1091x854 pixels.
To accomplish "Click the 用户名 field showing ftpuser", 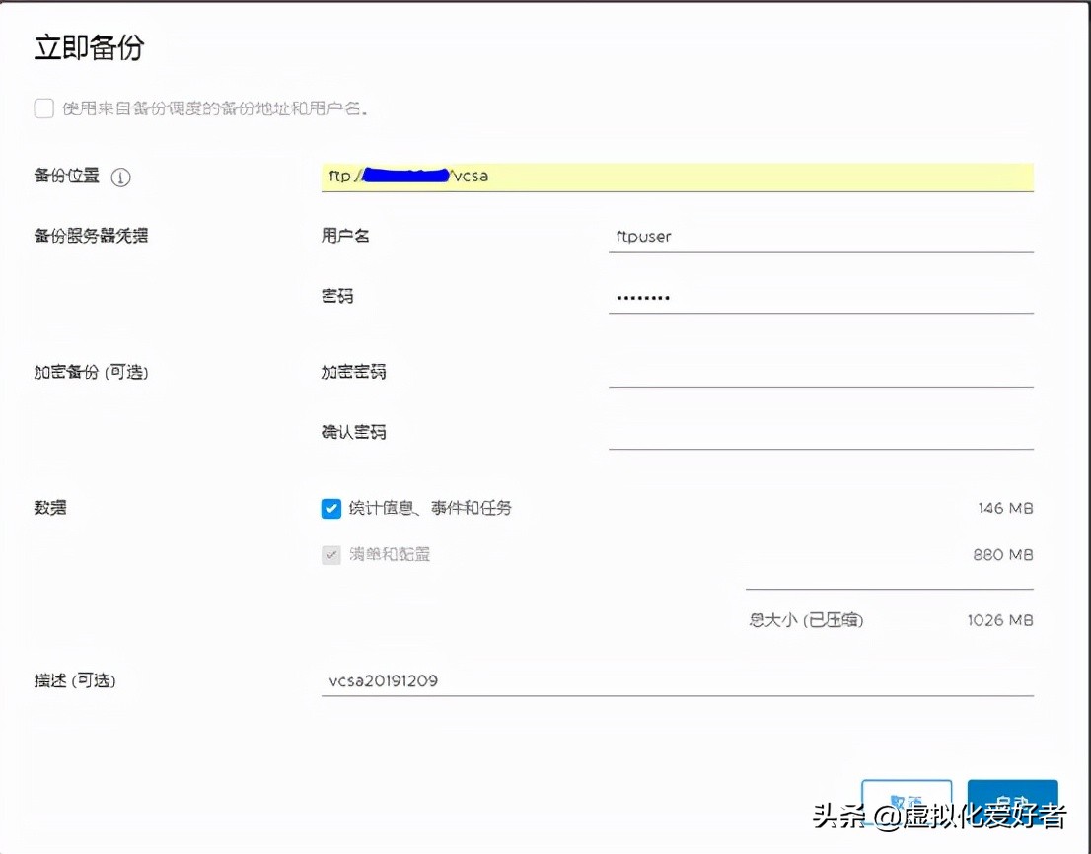I will coord(819,237).
